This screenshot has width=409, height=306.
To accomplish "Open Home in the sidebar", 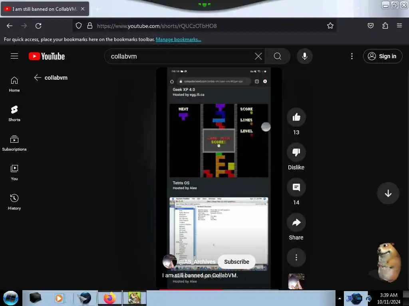I will tap(14, 84).
